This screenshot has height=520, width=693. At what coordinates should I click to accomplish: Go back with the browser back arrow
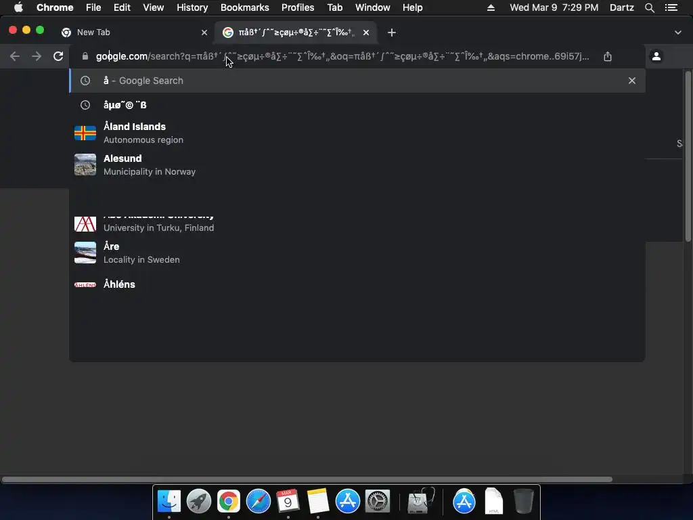pyautogui.click(x=15, y=56)
